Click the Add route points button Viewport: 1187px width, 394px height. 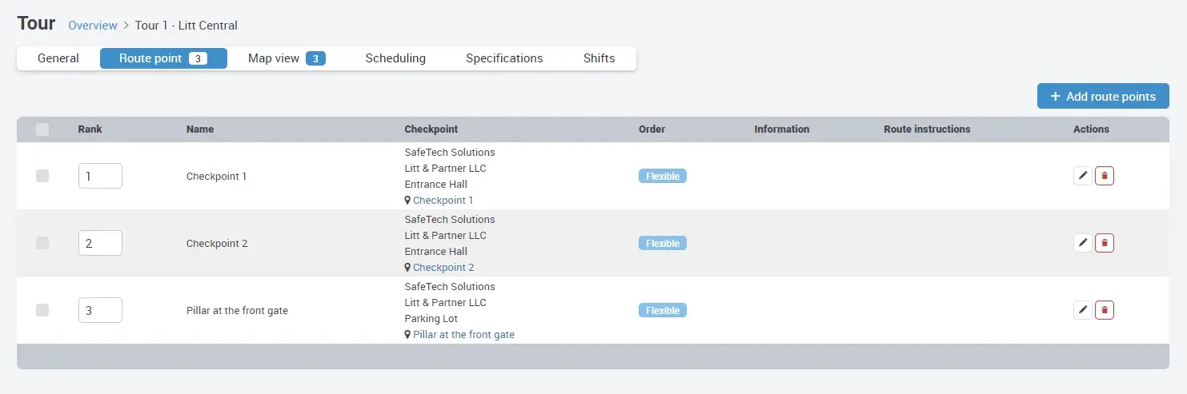click(x=1103, y=96)
